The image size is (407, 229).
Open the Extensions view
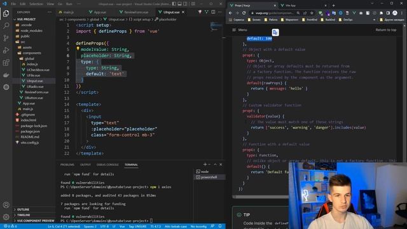point(6,62)
